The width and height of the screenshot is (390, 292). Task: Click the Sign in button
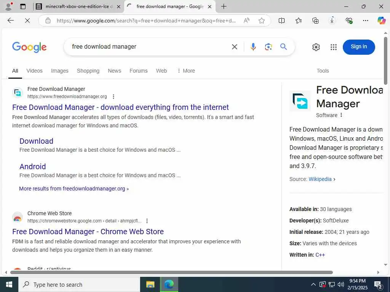point(359,47)
